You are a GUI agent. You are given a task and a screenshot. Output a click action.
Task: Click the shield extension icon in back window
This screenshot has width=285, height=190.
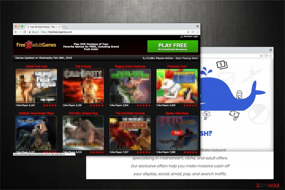pos(266,56)
